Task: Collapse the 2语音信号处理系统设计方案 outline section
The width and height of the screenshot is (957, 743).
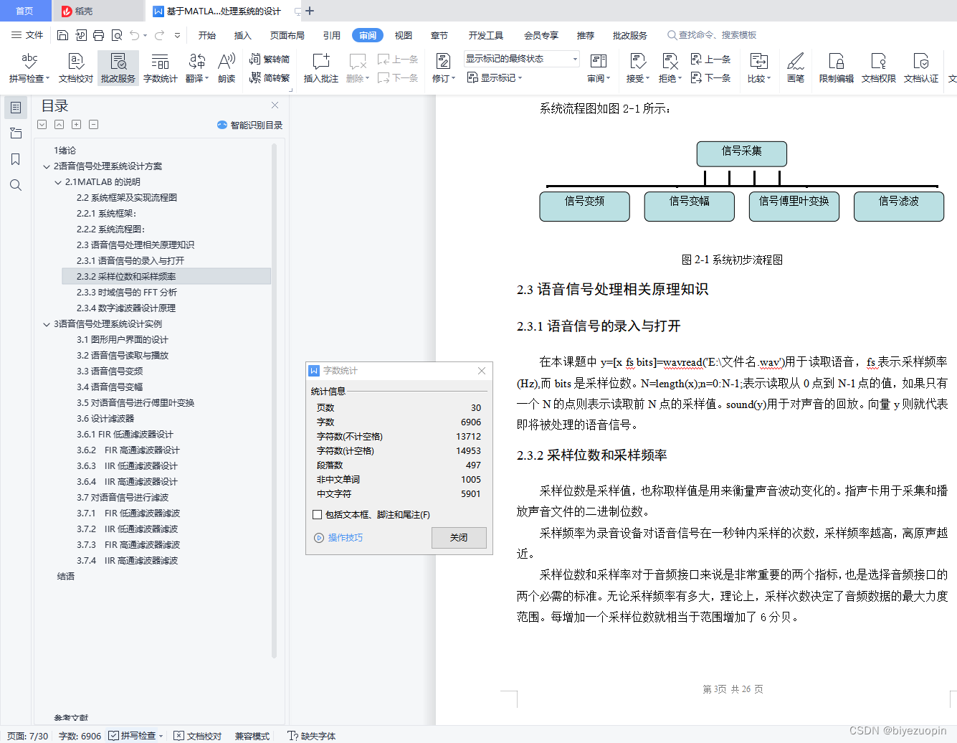Action: coord(46,166)
